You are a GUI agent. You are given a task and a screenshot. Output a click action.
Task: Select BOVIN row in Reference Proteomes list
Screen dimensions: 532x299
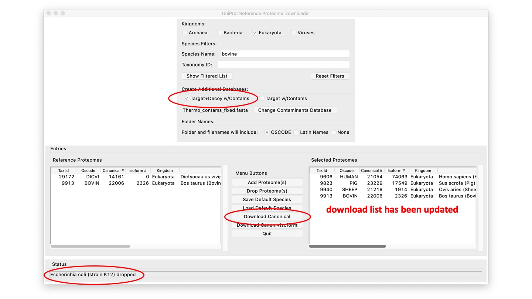[136, 183]
